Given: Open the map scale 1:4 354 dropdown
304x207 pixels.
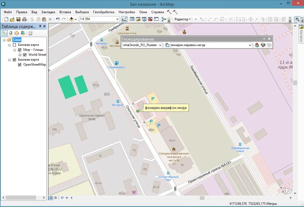Looking at the screenshot, I should coord(117,19).
